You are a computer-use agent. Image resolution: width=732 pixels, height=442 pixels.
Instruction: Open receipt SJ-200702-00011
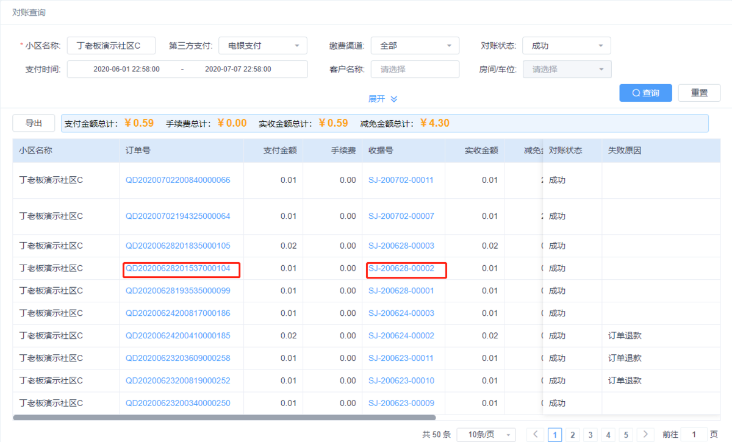click(x=401, y=180)
